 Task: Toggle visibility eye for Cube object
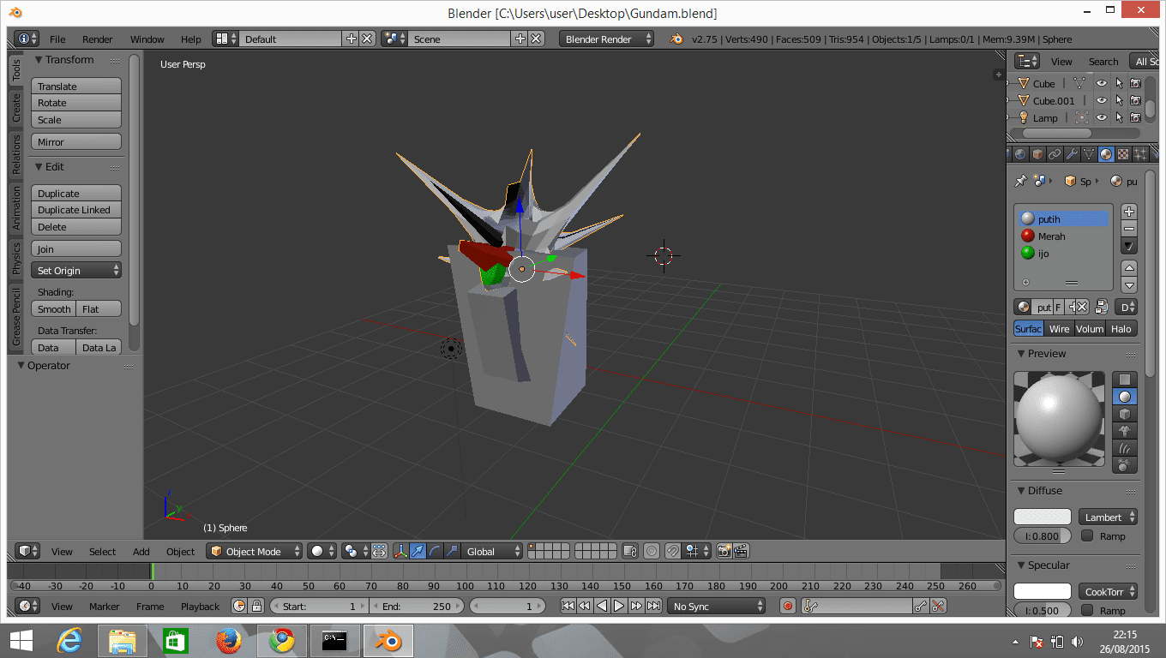click(x=1102, y=84)
